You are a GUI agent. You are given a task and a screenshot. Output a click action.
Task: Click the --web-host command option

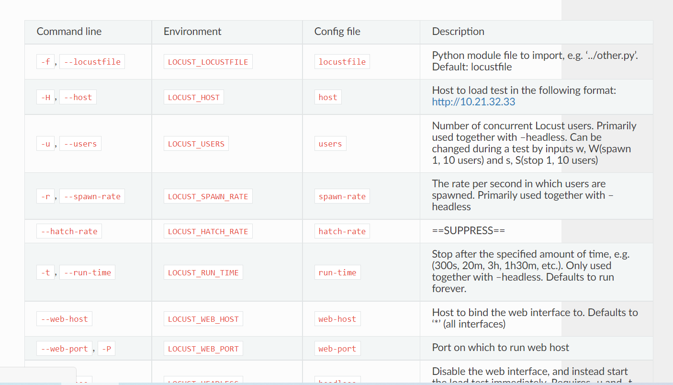tap(64, 318)
